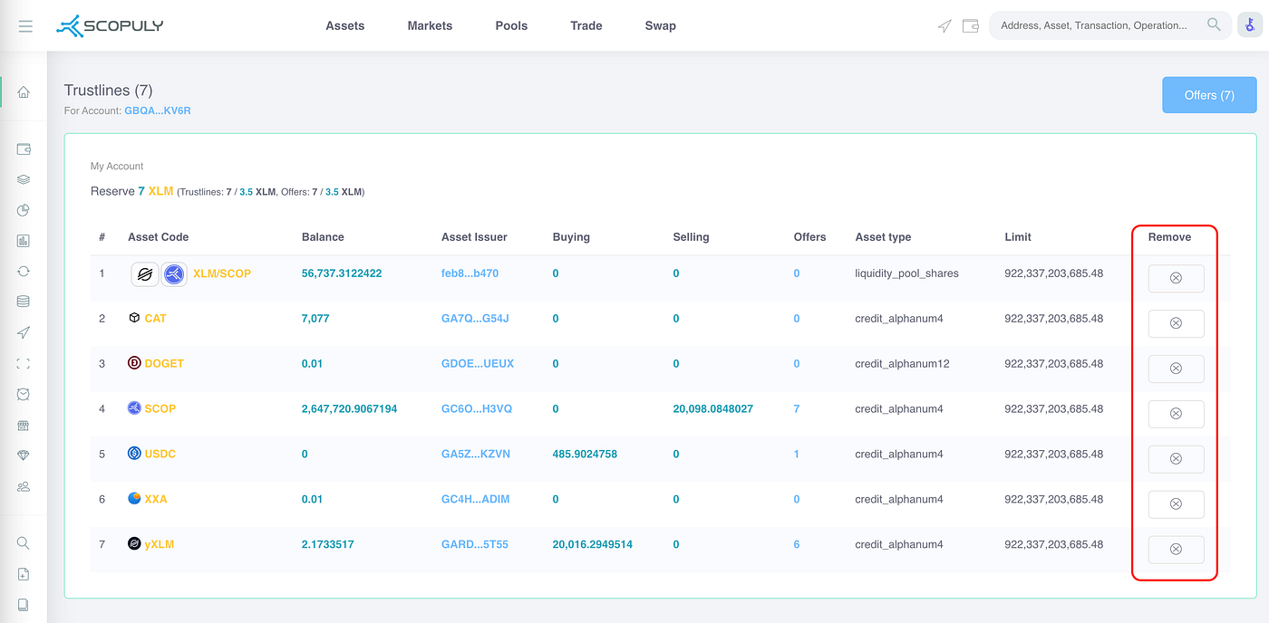The height and width of the screenshot is (623, 1269).
Task: Open the Trade menu
Action: [586, 25]
